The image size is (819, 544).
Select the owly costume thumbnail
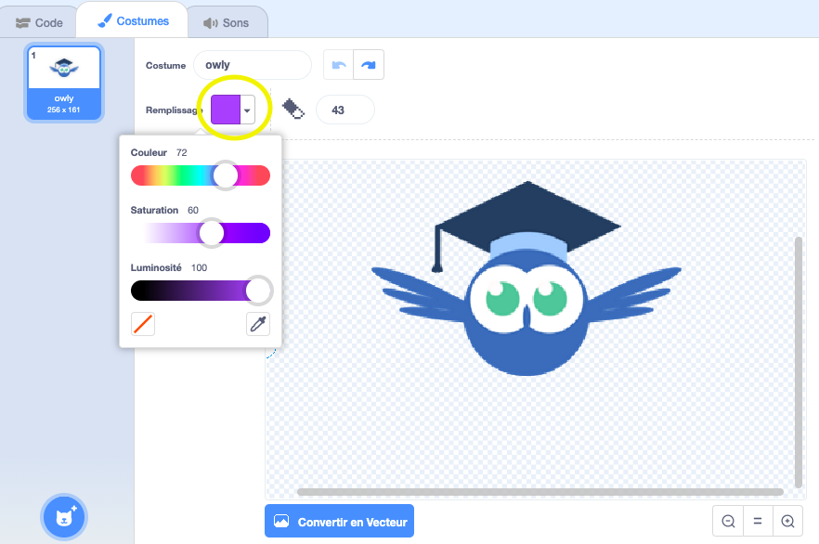64,83
